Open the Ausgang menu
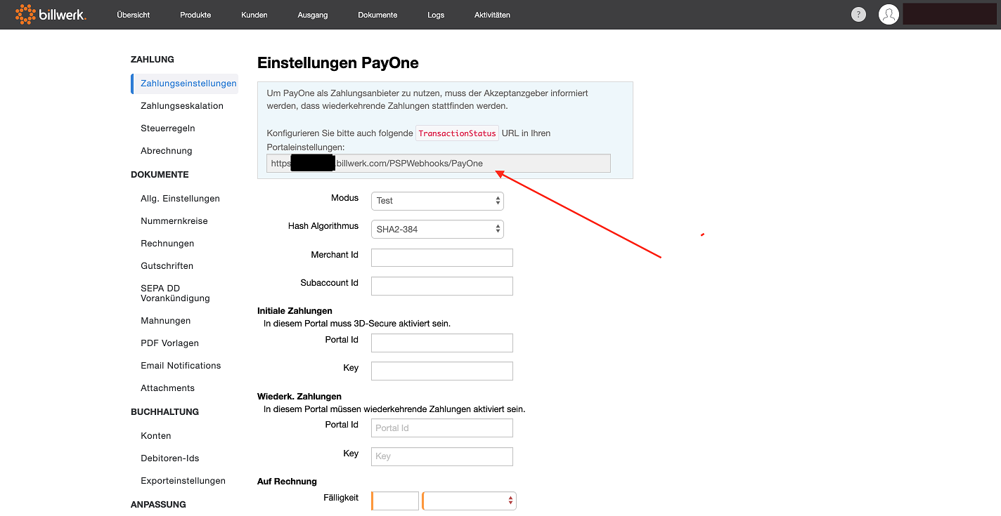This screenshot has height=516, width=1001. (313, 15)
